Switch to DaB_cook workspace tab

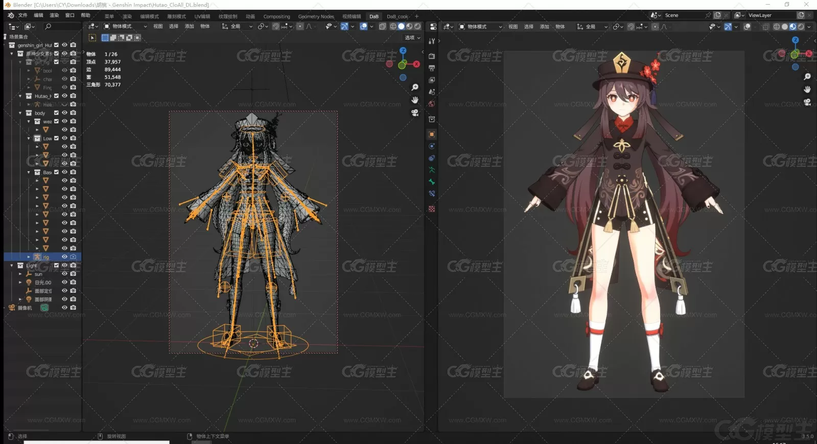click(398, 17)
